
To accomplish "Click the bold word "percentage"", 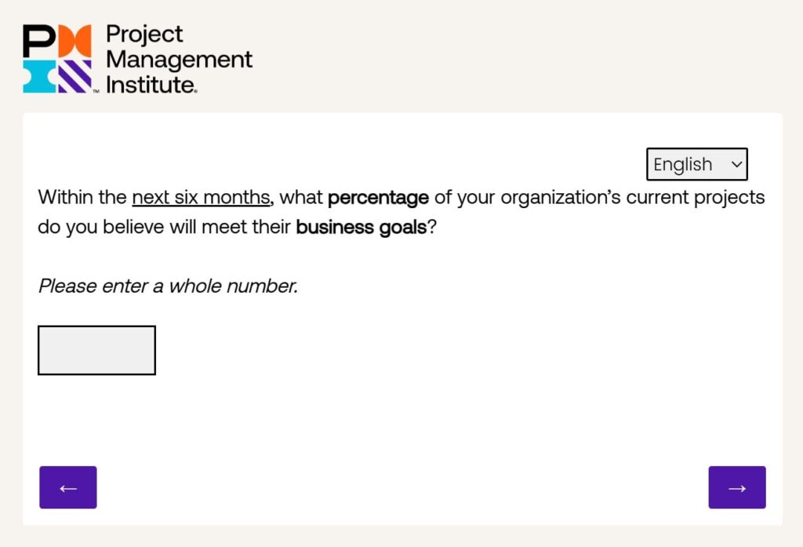I will pyautogui.click(x=378, y=197).
